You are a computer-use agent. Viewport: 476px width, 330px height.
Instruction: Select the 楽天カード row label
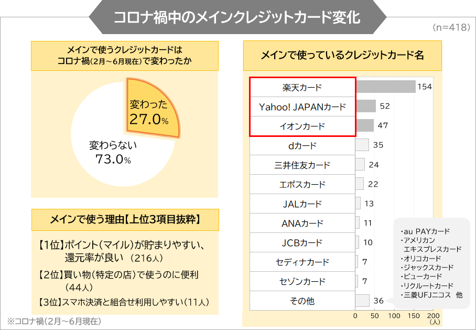[x=302, y=88]
